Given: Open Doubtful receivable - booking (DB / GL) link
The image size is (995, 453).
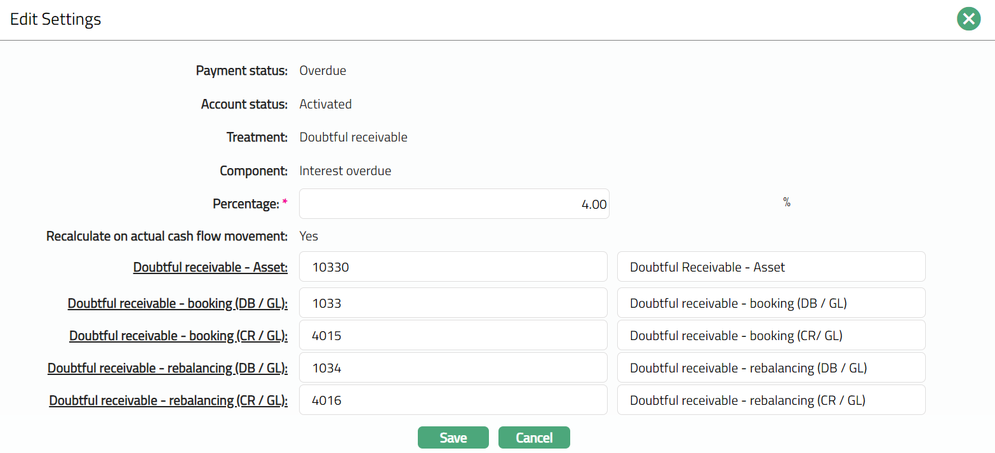Looking at the screenshot, I should pyautogui.click(x=178, y=304).
